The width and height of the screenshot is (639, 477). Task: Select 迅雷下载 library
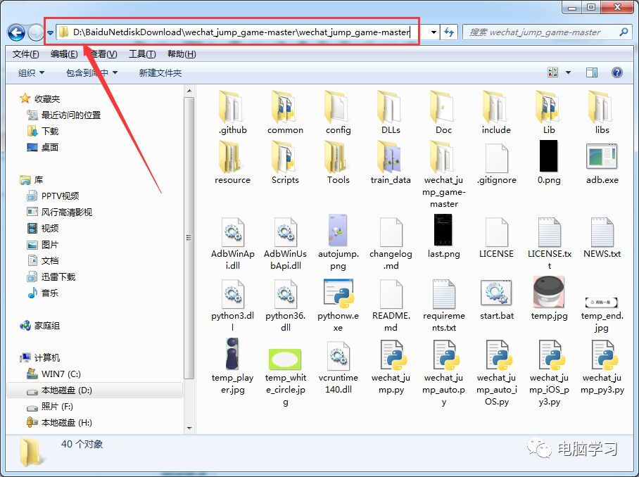point(51,277)
